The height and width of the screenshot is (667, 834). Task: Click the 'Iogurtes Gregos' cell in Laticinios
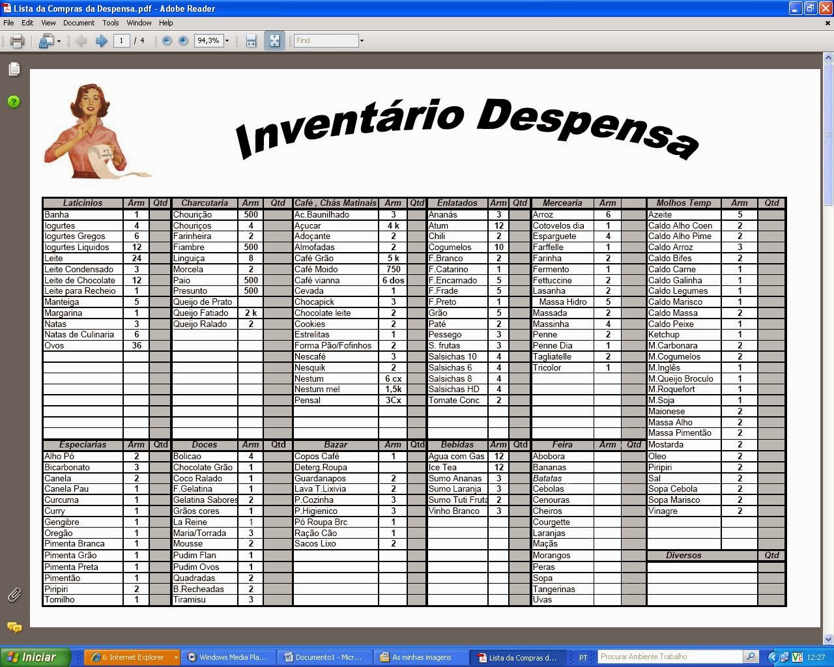click(83, 236)
